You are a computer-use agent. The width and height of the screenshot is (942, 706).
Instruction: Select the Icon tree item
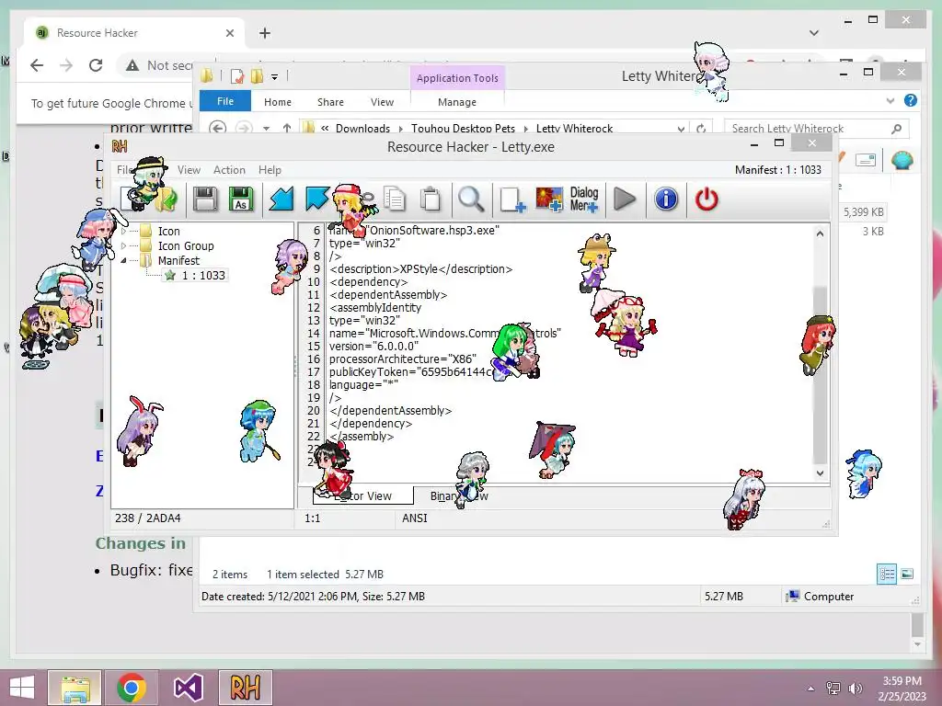pyautogui.click(x=169, y=231)
